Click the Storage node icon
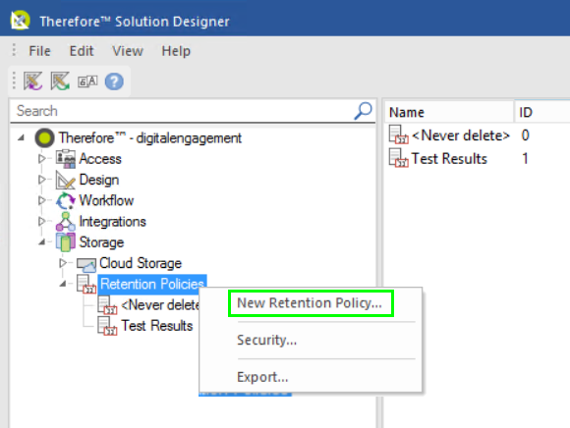Viewport: 570px width, 428px height. [x=66, y=242]
